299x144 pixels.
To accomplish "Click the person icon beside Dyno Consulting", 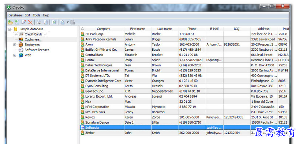I will [82, 86].
